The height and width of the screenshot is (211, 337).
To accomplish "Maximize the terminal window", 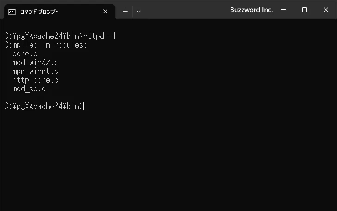I will point(305,10).
